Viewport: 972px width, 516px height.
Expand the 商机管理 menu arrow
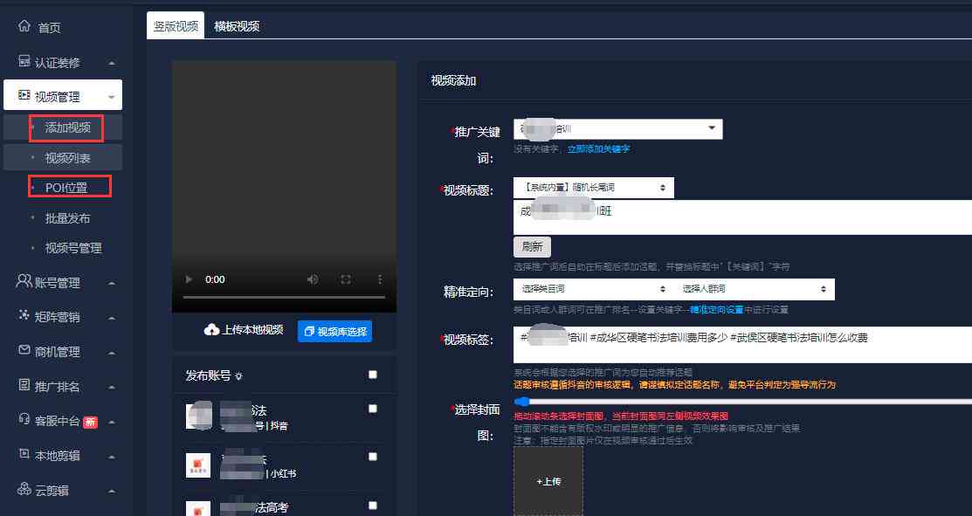coord(112,353)
